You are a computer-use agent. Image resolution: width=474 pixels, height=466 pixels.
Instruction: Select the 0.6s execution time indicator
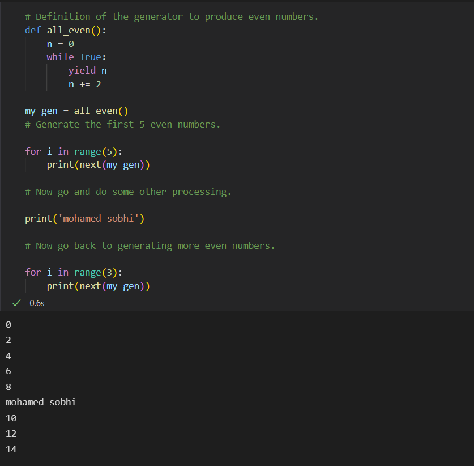click(x=37, y=303)
